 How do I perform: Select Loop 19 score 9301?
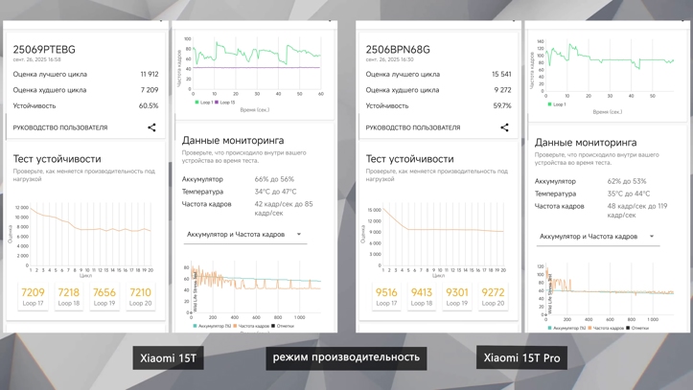point(457,296)
